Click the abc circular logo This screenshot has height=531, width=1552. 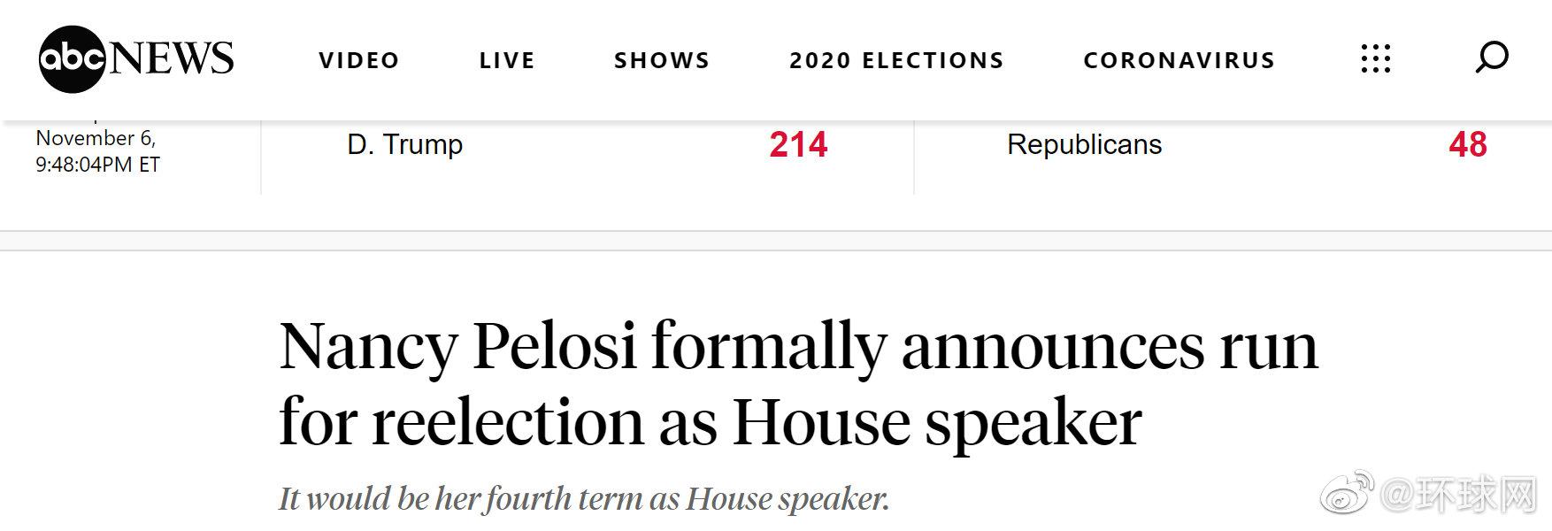pyautogui.click(x=73, y=59)
